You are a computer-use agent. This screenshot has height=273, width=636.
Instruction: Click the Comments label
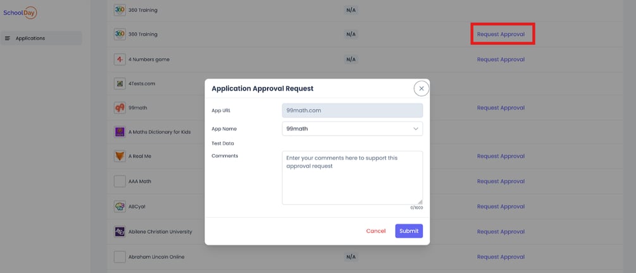225,156
